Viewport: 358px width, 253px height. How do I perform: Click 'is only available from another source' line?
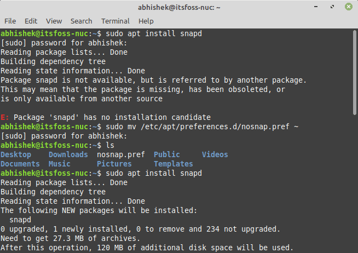[x=82, y=99]
